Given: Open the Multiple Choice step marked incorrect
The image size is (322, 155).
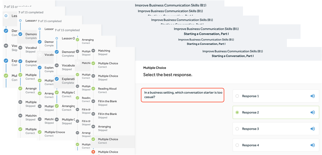Looking at the screenshot, I should click(x=108, y=152).
